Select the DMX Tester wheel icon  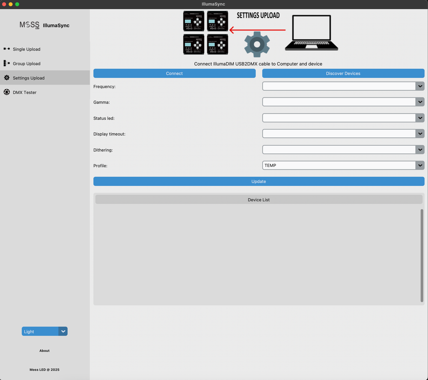(6, 92)
